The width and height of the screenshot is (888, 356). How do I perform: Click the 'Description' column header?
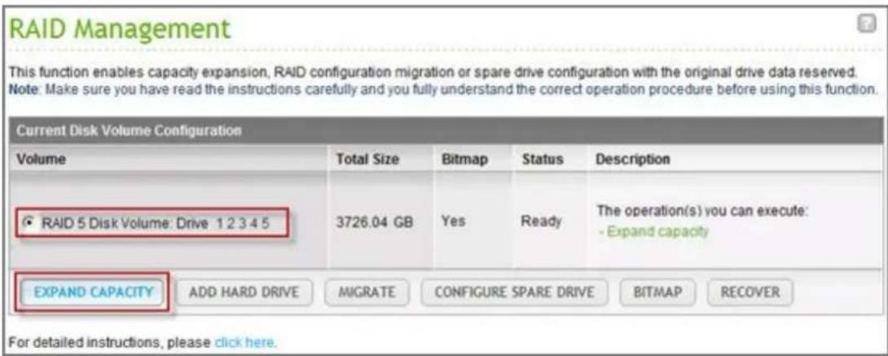pos(632,160)
